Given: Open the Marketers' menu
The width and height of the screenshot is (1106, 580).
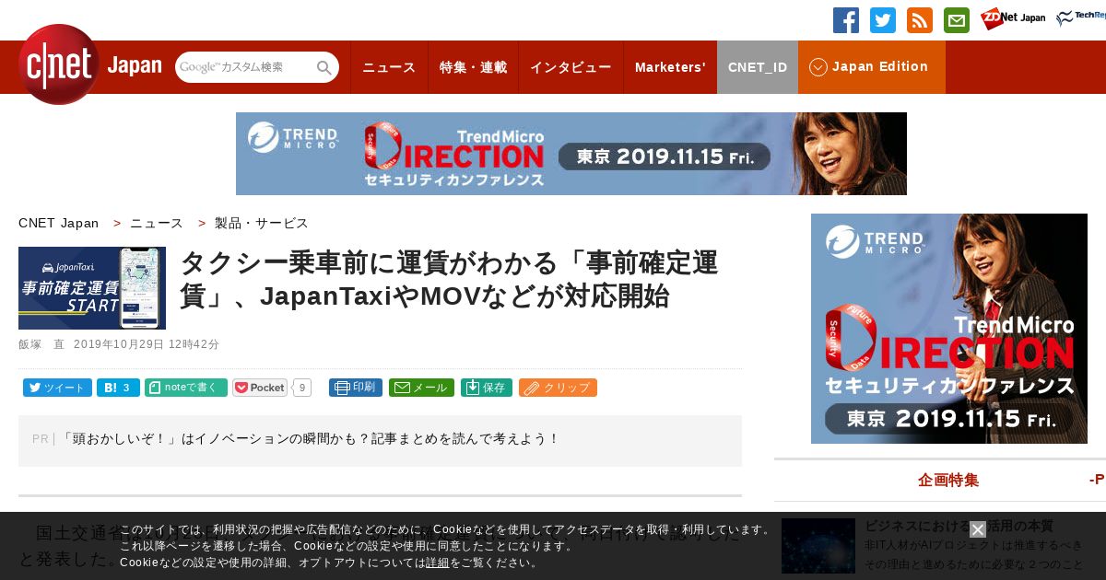Looking at the screenshot, I should tap(670, 67).
